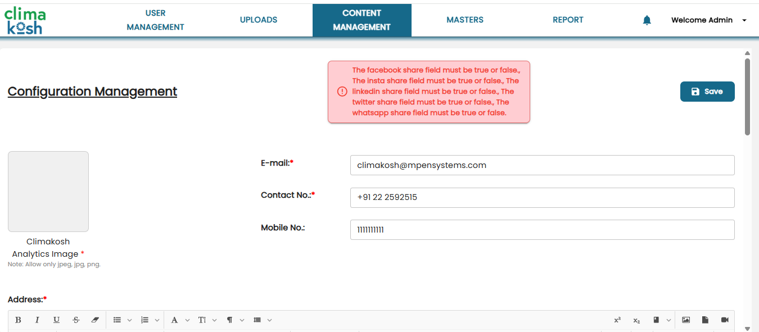Toggle underline formatting in editor toolbar

click(x=56, y=320)
